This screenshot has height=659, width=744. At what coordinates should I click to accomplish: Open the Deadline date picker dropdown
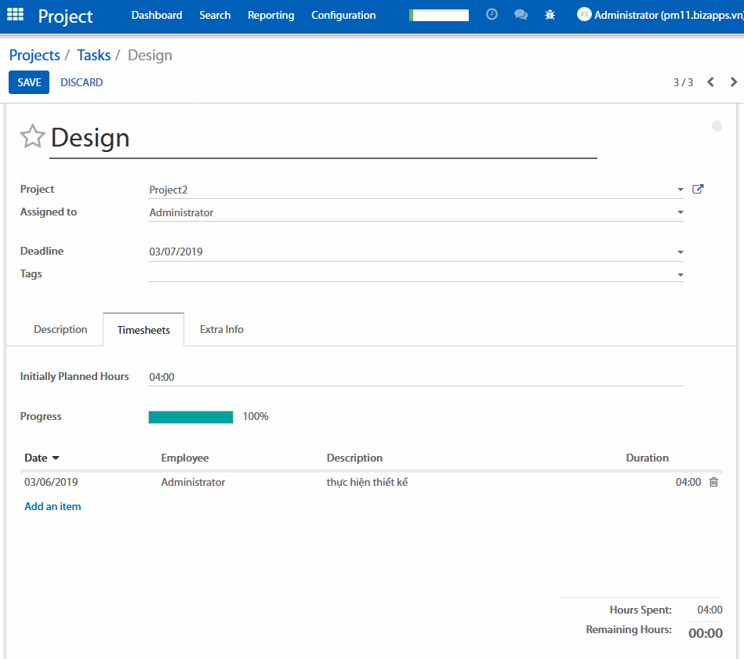click(680, 252)
